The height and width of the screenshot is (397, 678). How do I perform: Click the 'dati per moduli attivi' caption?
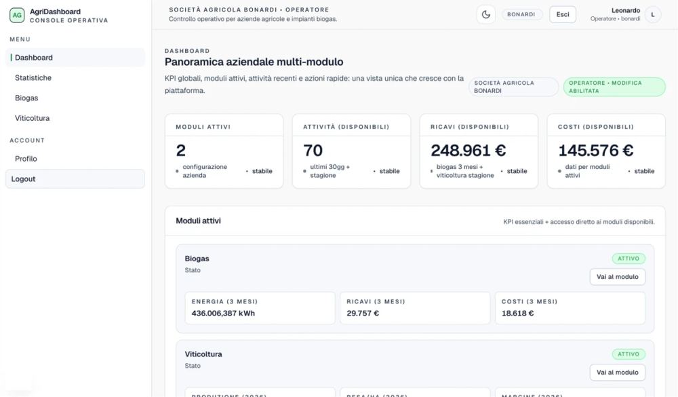(587, 171)
